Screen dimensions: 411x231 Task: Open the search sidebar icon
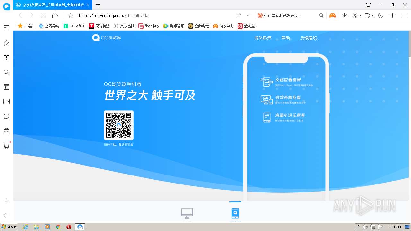tap(6, 72)
